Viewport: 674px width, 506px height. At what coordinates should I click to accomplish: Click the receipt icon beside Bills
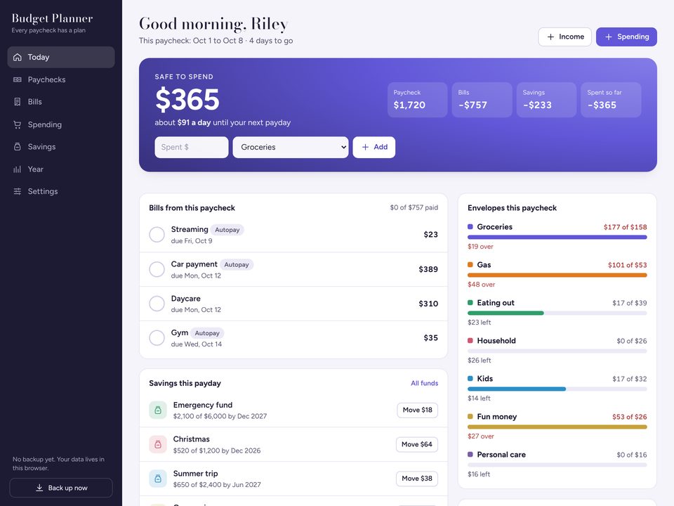pos(17,102)
